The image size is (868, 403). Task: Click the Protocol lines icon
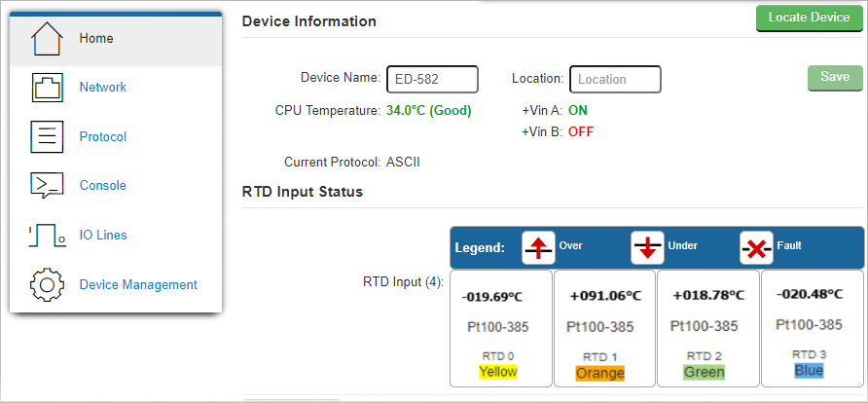47,136
